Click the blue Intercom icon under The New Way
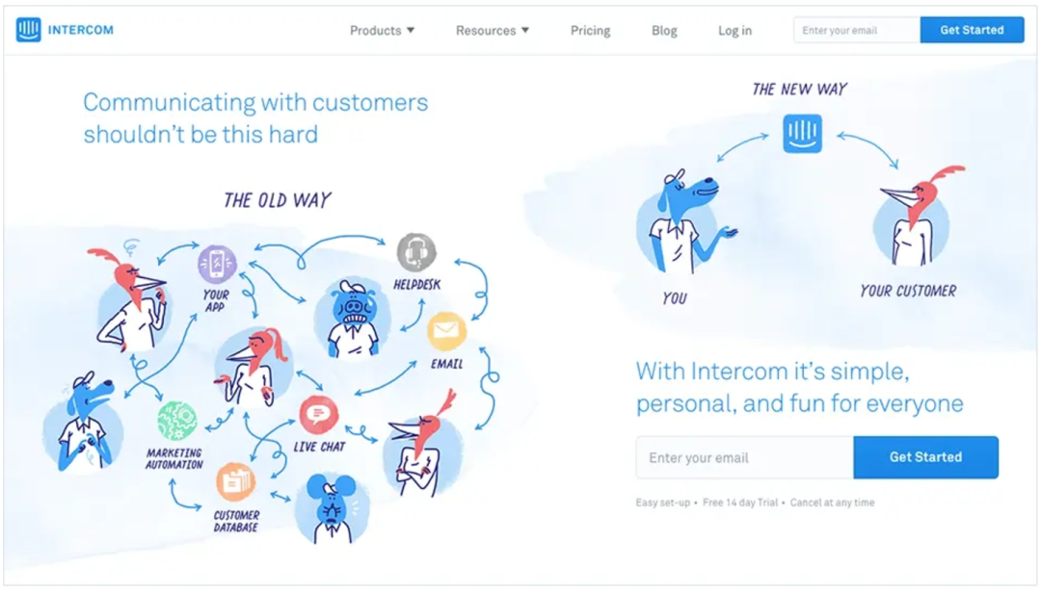This screenshot has width=1041, height=593. tap(802, 133)
